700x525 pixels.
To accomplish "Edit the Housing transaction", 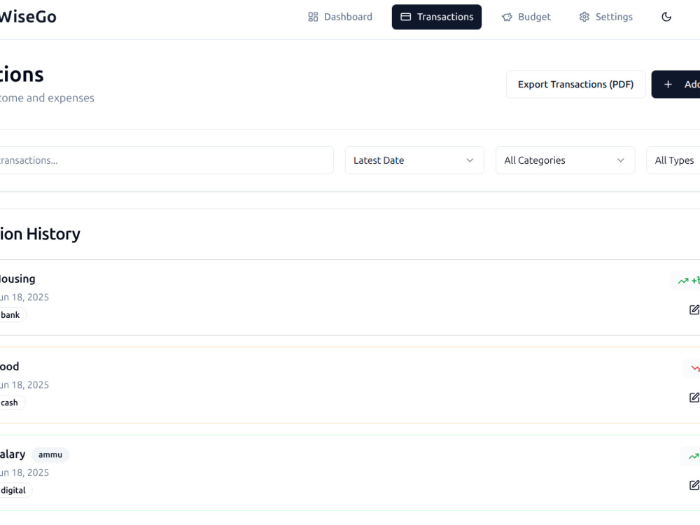I will (694, 310).
